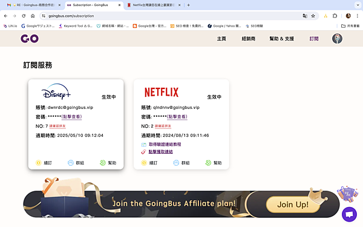This screenshot has width=363, height=227.
Task: Bookmark this page with the star icon
Action: pyautogui.click(x=313, y=16)
